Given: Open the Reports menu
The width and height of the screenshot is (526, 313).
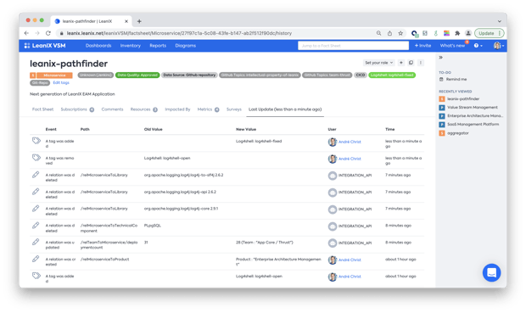Looking at the screenshot, I should point(158,46).
